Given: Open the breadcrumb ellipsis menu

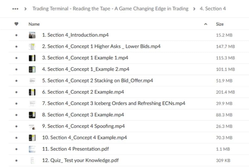Looking at the screenshot, I should point(15,8).
